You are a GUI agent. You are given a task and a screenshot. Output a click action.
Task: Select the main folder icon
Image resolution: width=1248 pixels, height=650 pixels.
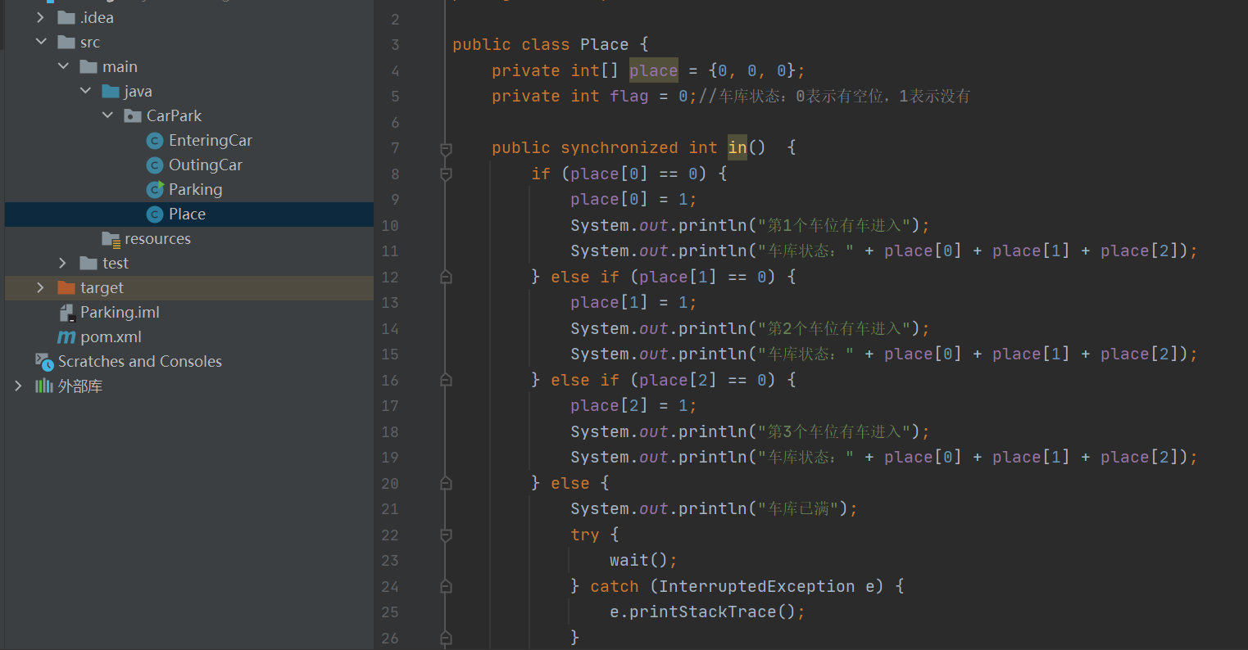(x=88, y=66)
